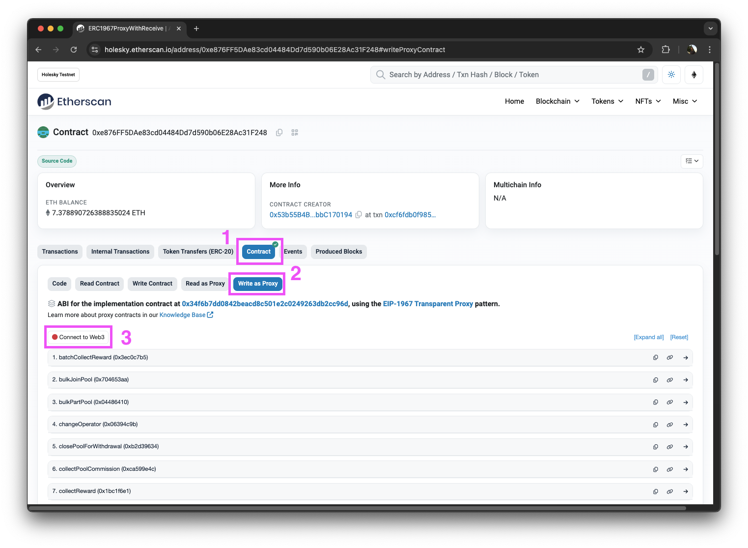Focus the Search by Address input field
Viewport: 748px width, 548px height.
pyautogui.click(x=514, y=75)
